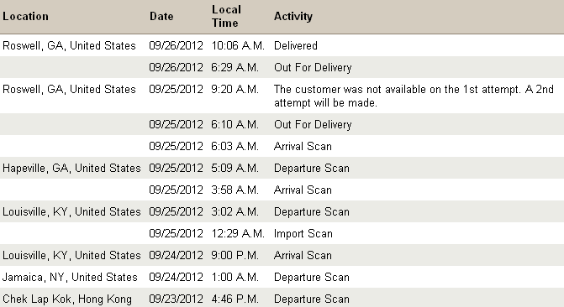Click the customer not available message
Viewport: 564px width, 307px height.
coord(414,96)
